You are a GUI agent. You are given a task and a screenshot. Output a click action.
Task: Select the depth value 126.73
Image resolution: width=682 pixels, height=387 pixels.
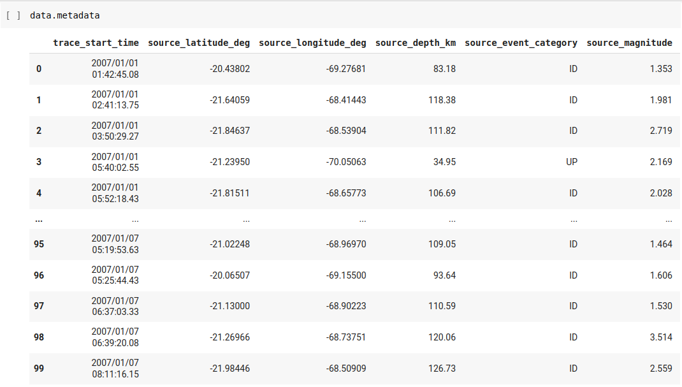pyautogui.click(x=442, y=369)
